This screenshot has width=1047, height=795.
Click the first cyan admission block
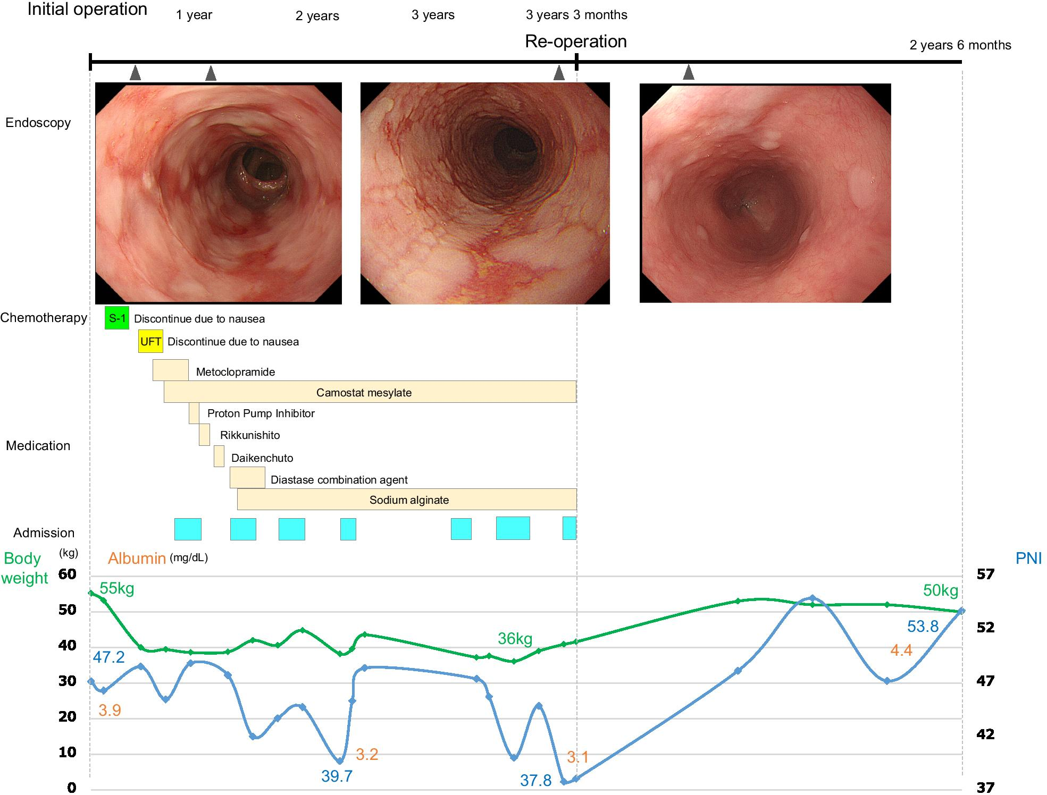click(188, 529)
